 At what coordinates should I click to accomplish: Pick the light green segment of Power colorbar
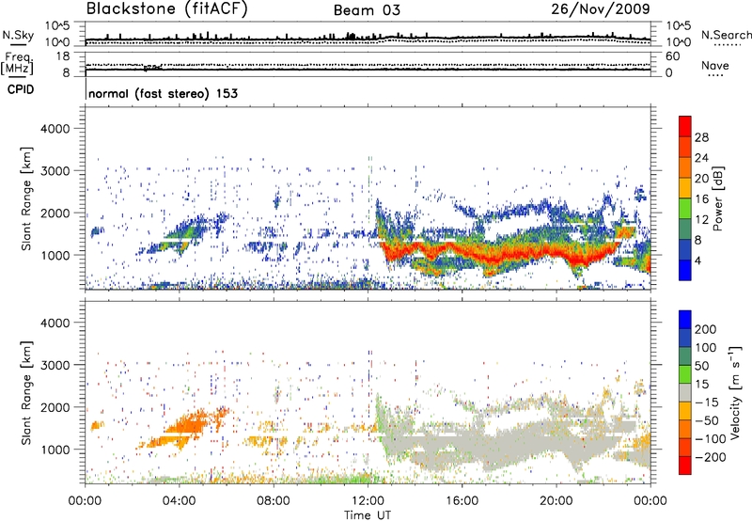tap(685, 209)
